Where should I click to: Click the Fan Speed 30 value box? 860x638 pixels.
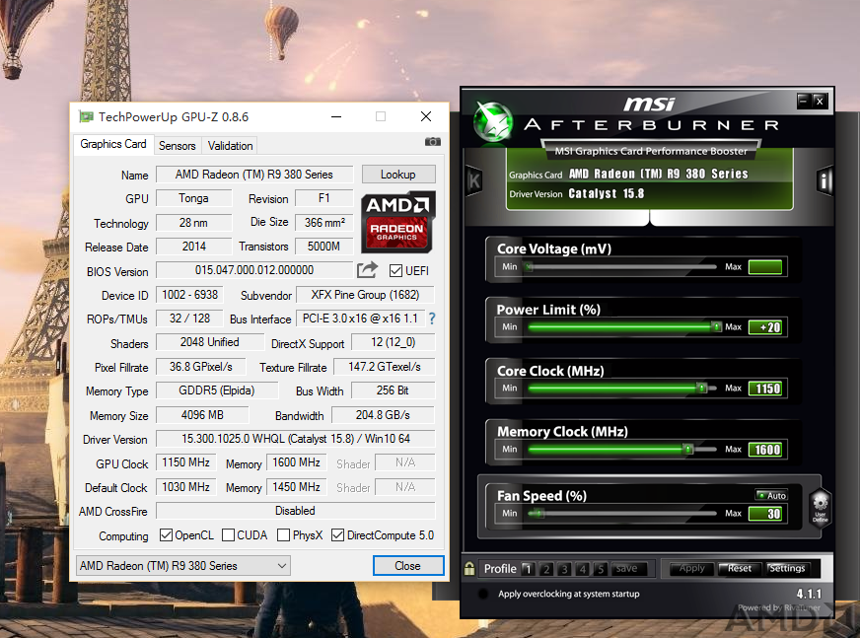pyautogui.click(x=765, y=514)
